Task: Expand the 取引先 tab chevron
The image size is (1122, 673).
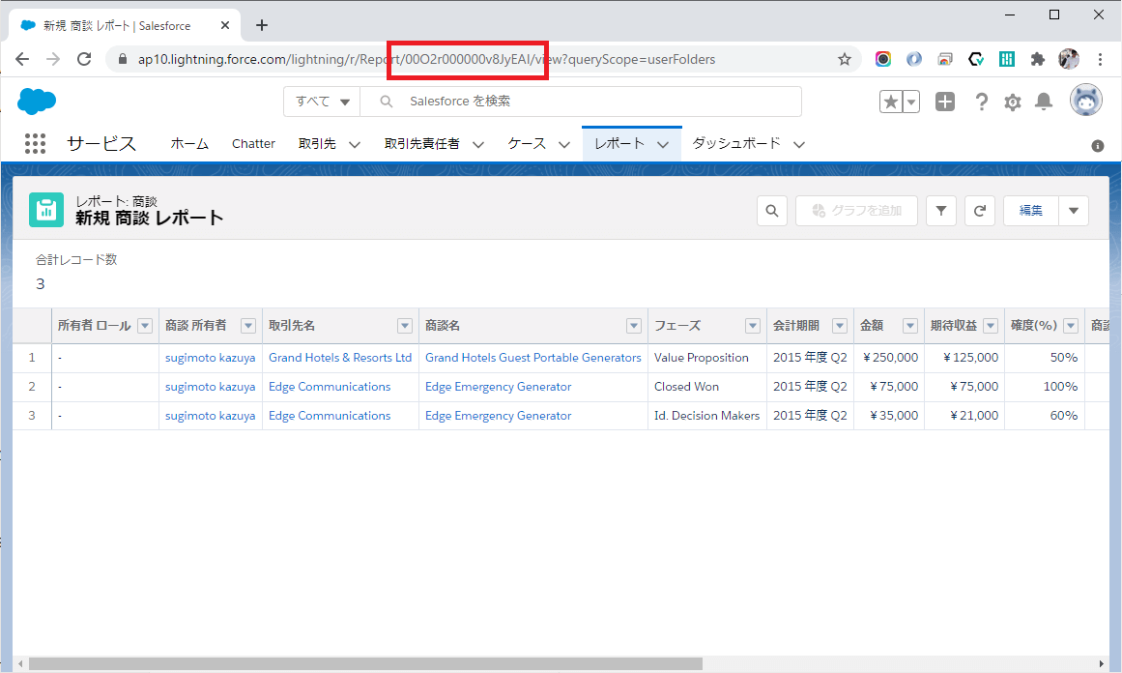Action: coord(355,145)
